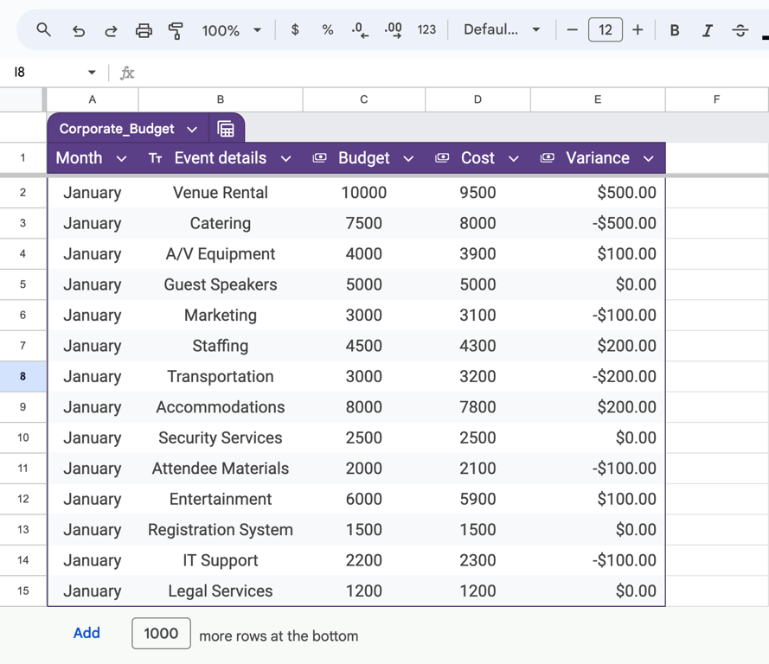Click the Transportation cell

click(x=221, y=376)
